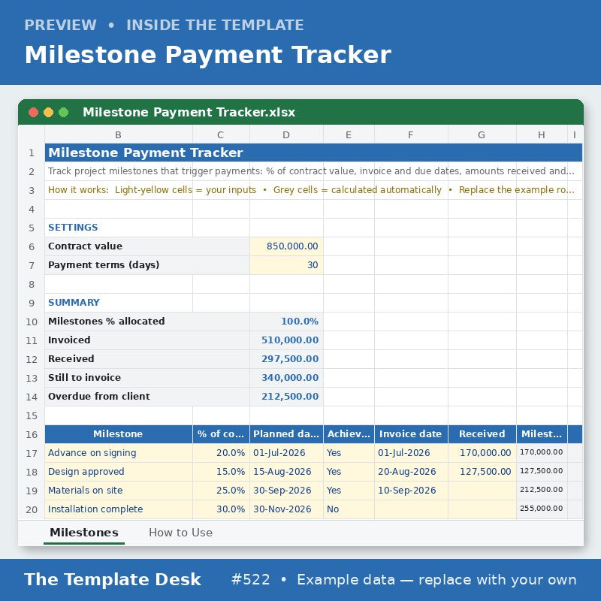Image resolution: width=601 pixels, height=601 pixels.
Task: Click the green maximize window dot
Action: pyautogui.click(x=64, y=112)
